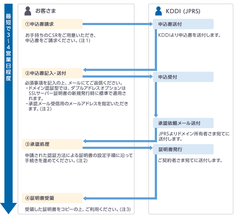The image size is (237, 218).
Task: Click the blue KDDI person icon
Action: [x=158, y=11]
